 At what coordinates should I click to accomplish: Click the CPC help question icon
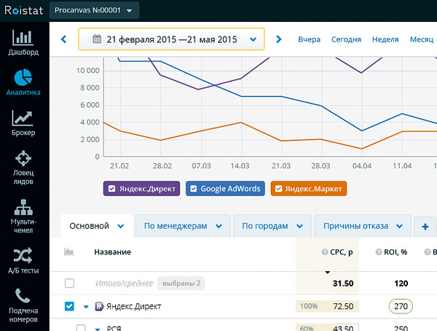324,252
